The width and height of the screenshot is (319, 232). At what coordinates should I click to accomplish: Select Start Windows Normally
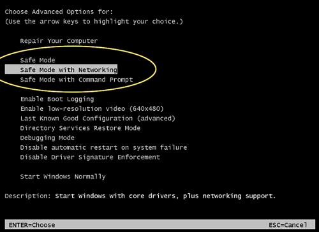[x=63, y=177]
